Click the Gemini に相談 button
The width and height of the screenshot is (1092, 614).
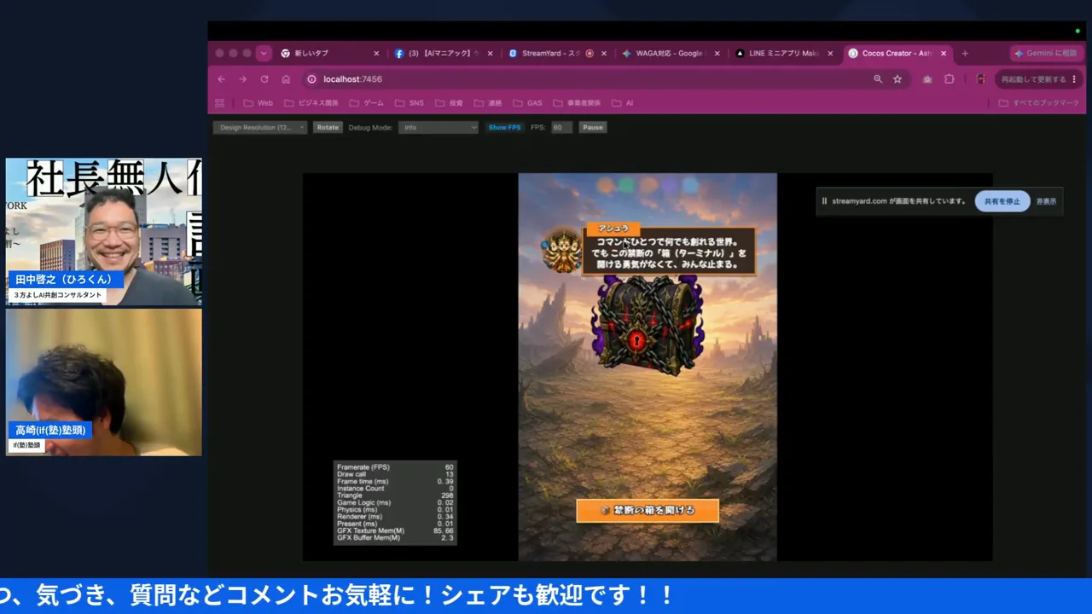[x=1046, y=53]
